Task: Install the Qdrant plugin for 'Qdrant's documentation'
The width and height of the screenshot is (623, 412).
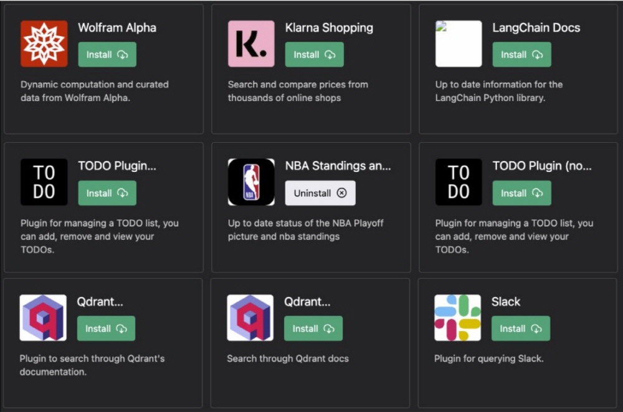Action: point(106,328)
